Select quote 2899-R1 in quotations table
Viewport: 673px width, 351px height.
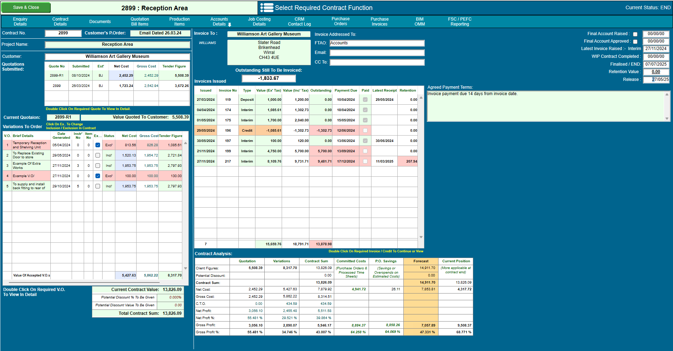tap(117, 76)
